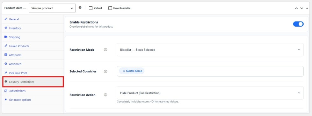The width and height of the screenshot is (312, 116).
Task: Click 'Completely invisible; returns 404' description
Action: (x=148, y=102)
